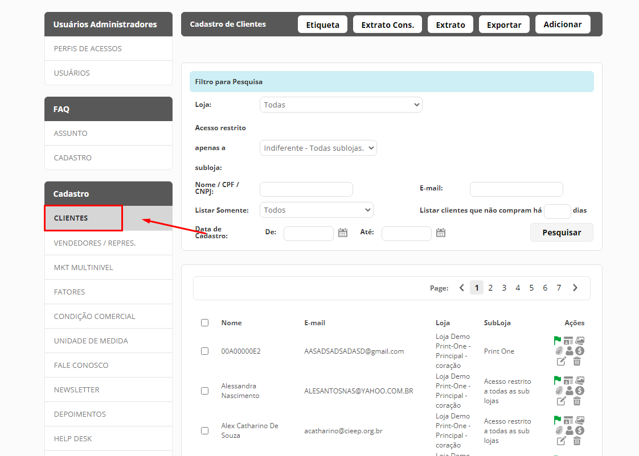The image size is (639, 456).
Task: Open the Loja dropdown showing Todas
Action: pyautogui.click(x=341, y=105)
